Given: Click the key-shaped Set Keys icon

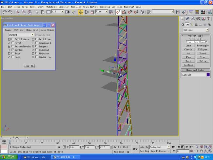Looking at the screenshot, I should (135, 149).
